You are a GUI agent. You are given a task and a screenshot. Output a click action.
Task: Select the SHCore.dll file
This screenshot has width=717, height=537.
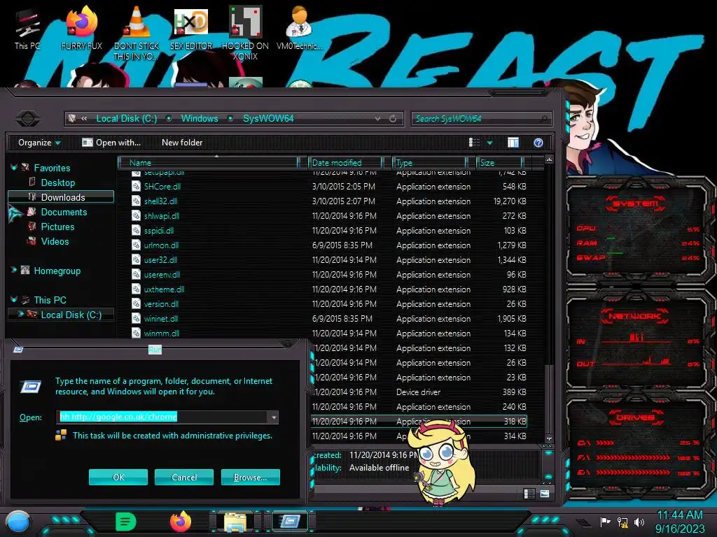pyautogui.click(x=162, y=186)
